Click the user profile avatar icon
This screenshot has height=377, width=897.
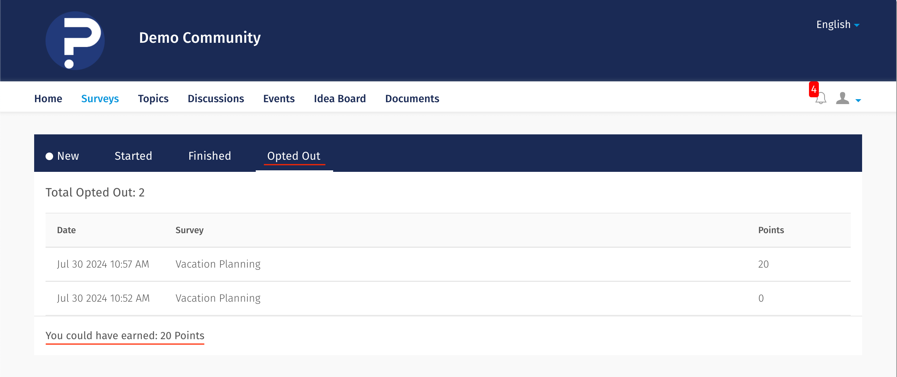click(x=842, y=98)
